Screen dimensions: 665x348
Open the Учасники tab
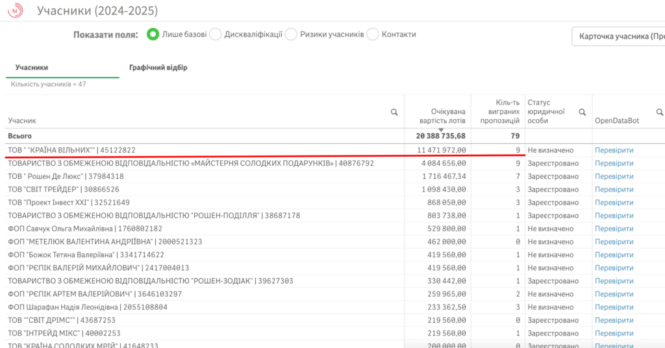[x=32, y=67]
